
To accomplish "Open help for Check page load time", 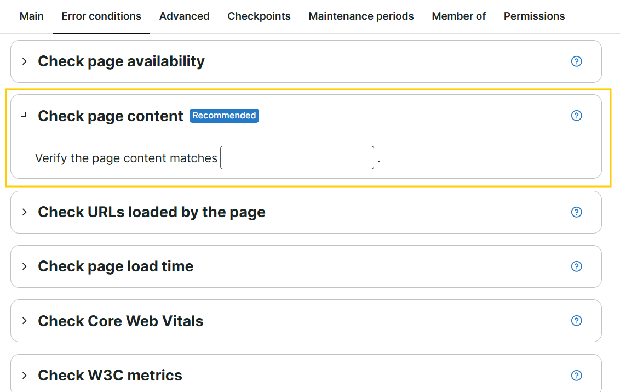I will tap(577, 266).
